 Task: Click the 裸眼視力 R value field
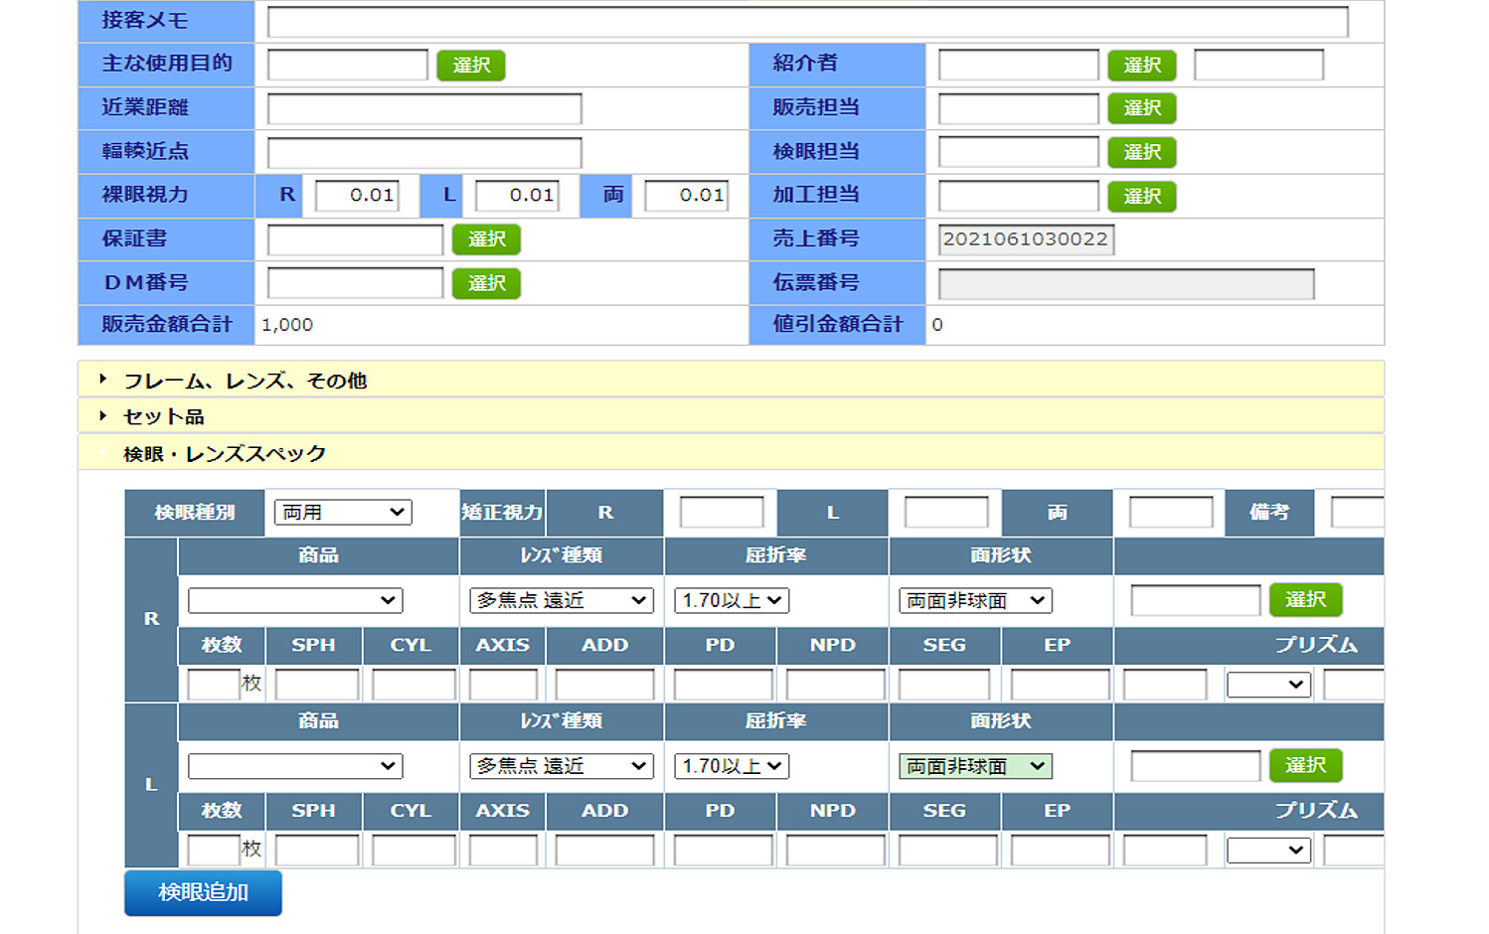[356, 196]
